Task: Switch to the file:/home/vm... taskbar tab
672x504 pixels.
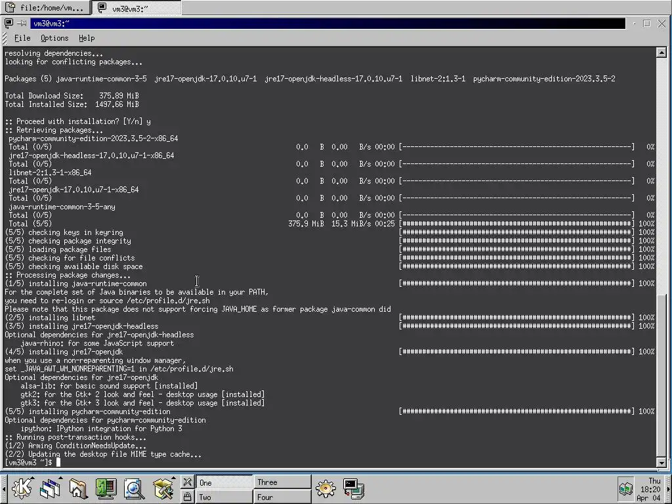Action: click(x=45, y=8)
